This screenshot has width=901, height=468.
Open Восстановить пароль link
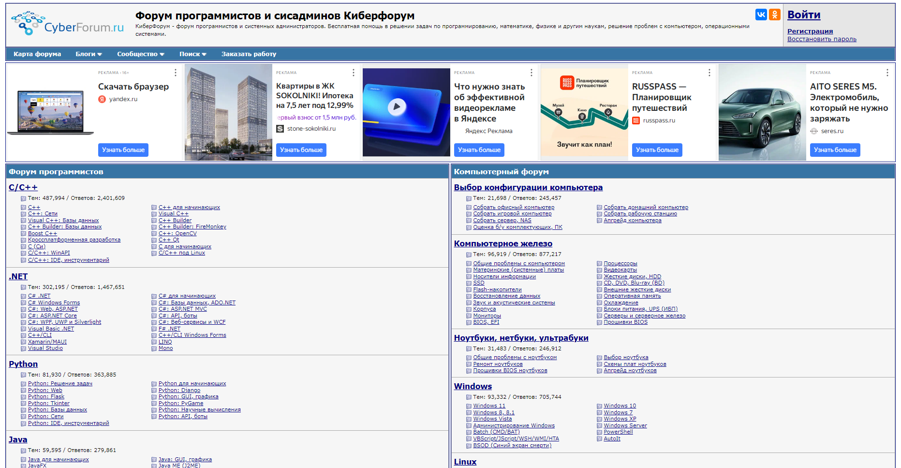(x=822, y=39)
